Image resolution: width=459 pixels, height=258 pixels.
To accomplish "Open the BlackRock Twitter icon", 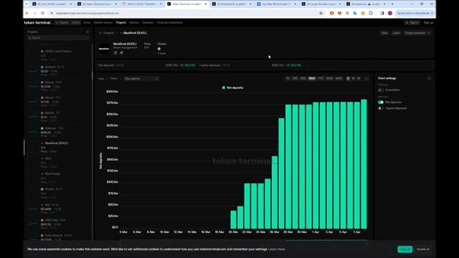I will (x=121, y=53).
